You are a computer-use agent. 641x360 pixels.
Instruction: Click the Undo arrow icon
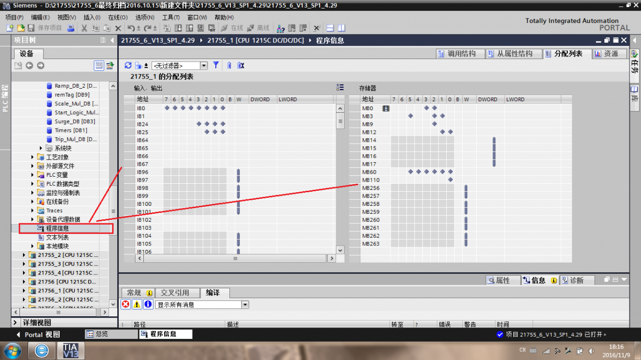tap(131, 28)
